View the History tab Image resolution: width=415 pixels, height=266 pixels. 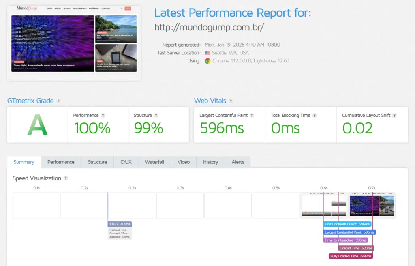[x=211, y=162]
